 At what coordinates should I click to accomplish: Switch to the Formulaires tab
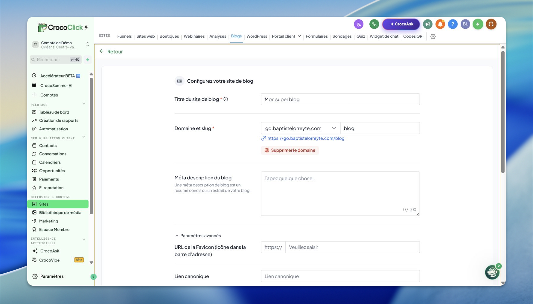coord(317,36)
